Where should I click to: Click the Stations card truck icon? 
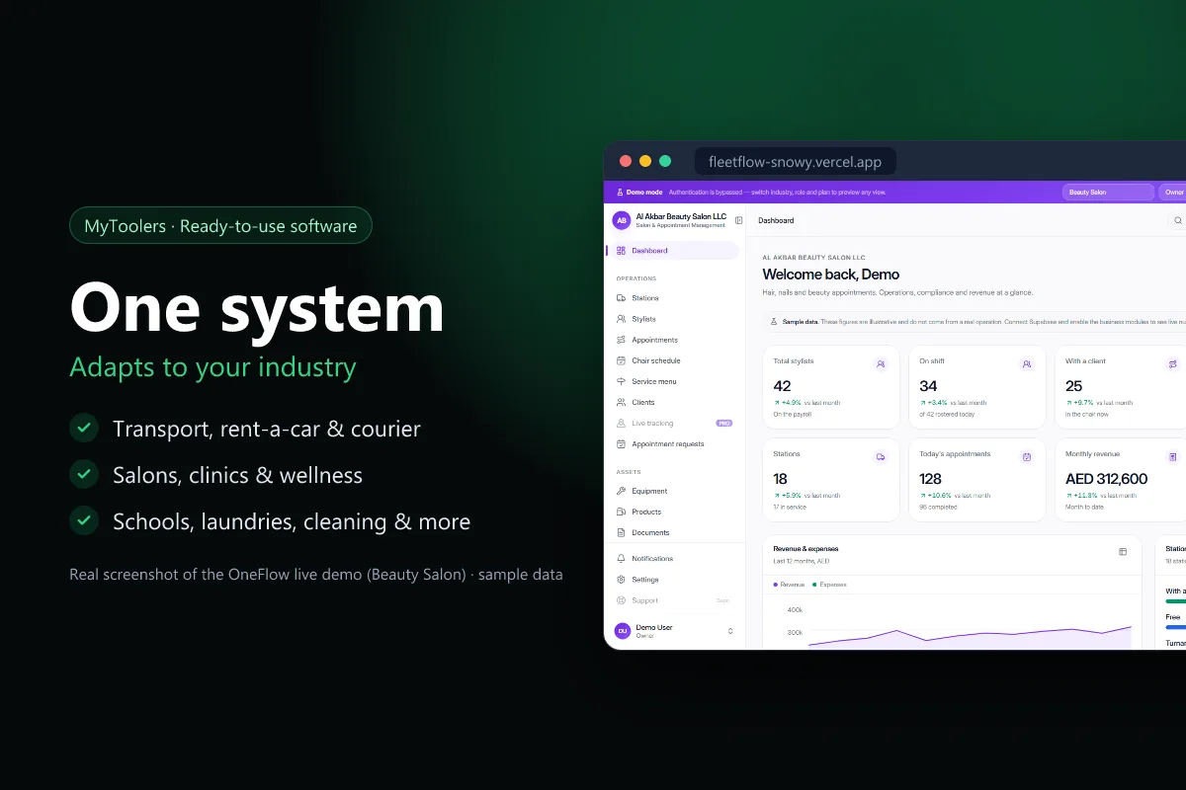881,457
